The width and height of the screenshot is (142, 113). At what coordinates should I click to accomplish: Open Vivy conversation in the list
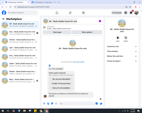(x=20, y=33)
